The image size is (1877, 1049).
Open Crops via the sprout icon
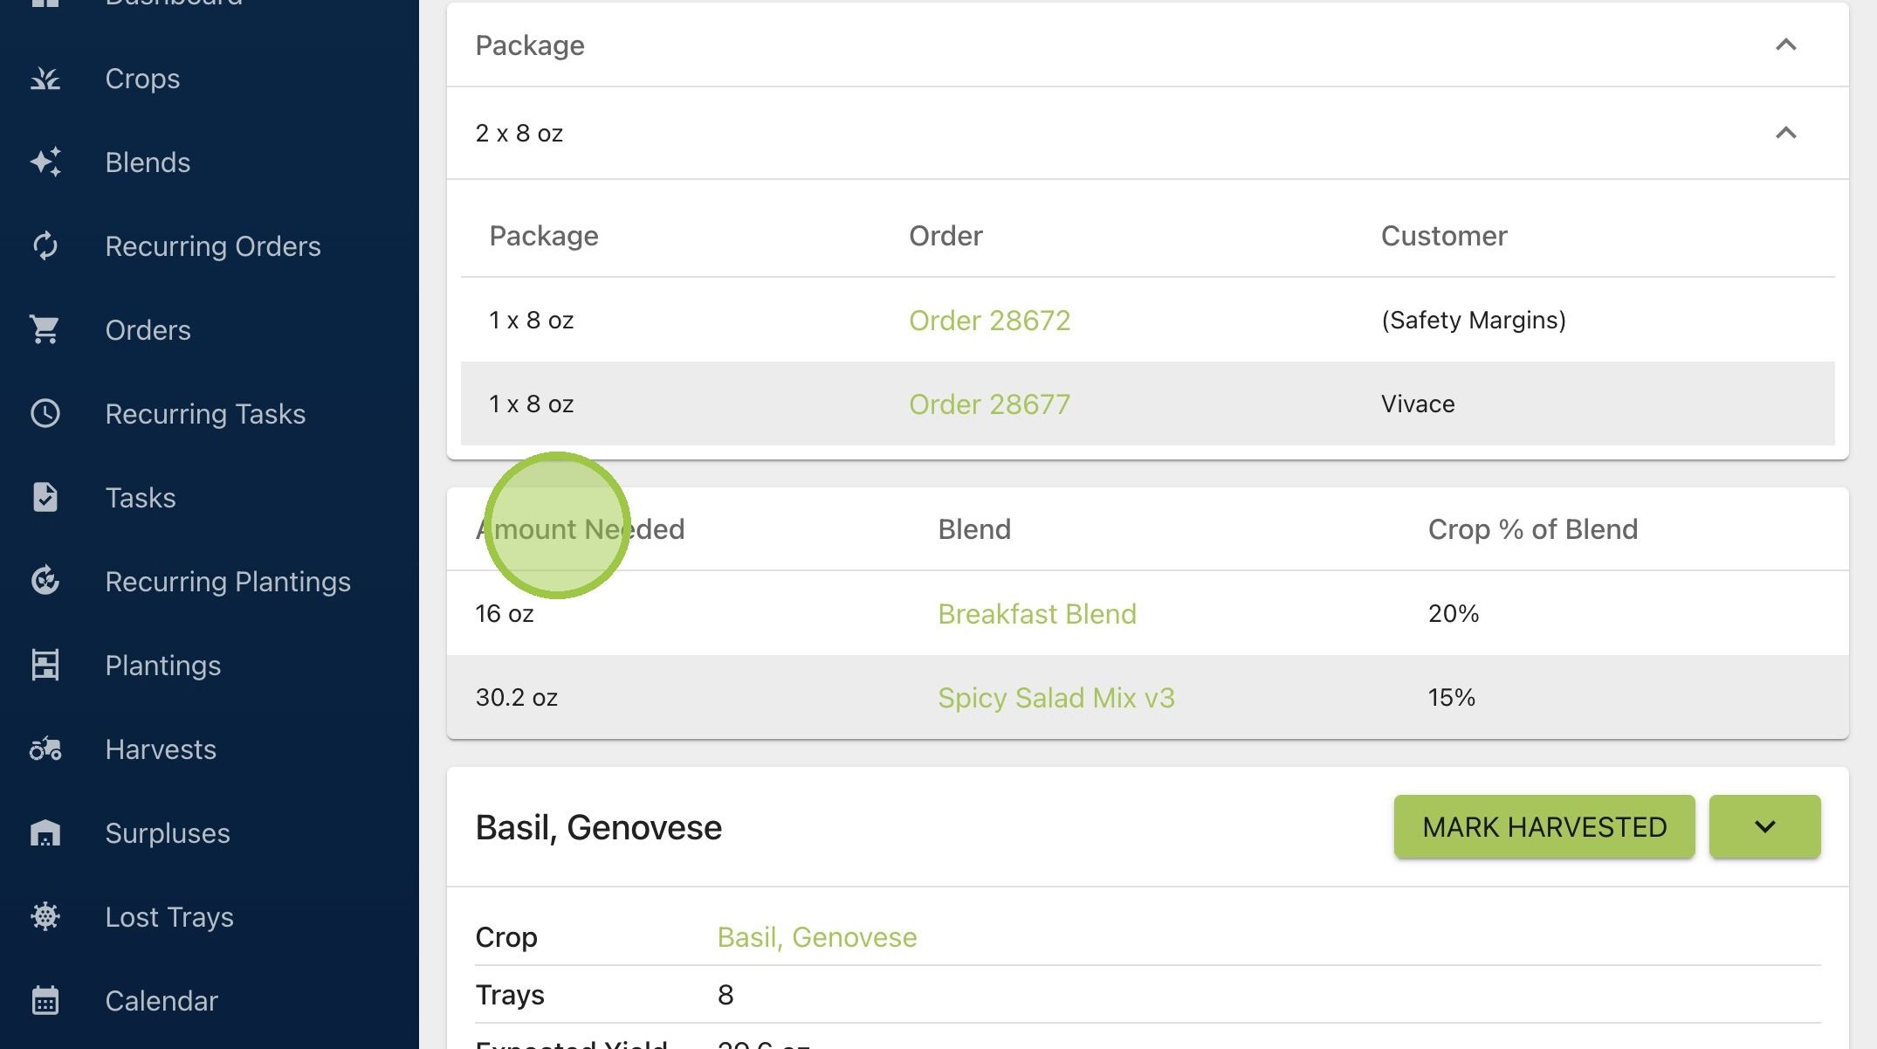tap(45, 79)
